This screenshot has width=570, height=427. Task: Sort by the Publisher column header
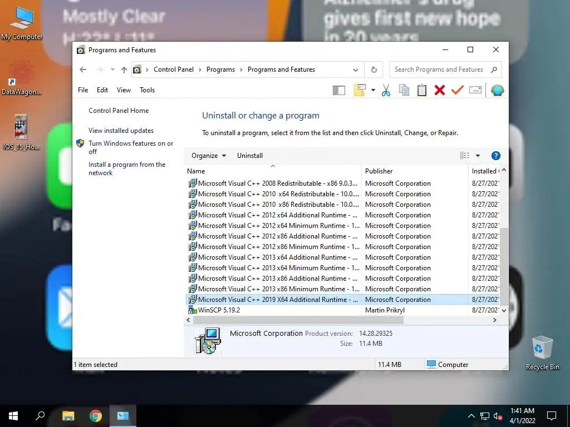click(x=415, y=171)
